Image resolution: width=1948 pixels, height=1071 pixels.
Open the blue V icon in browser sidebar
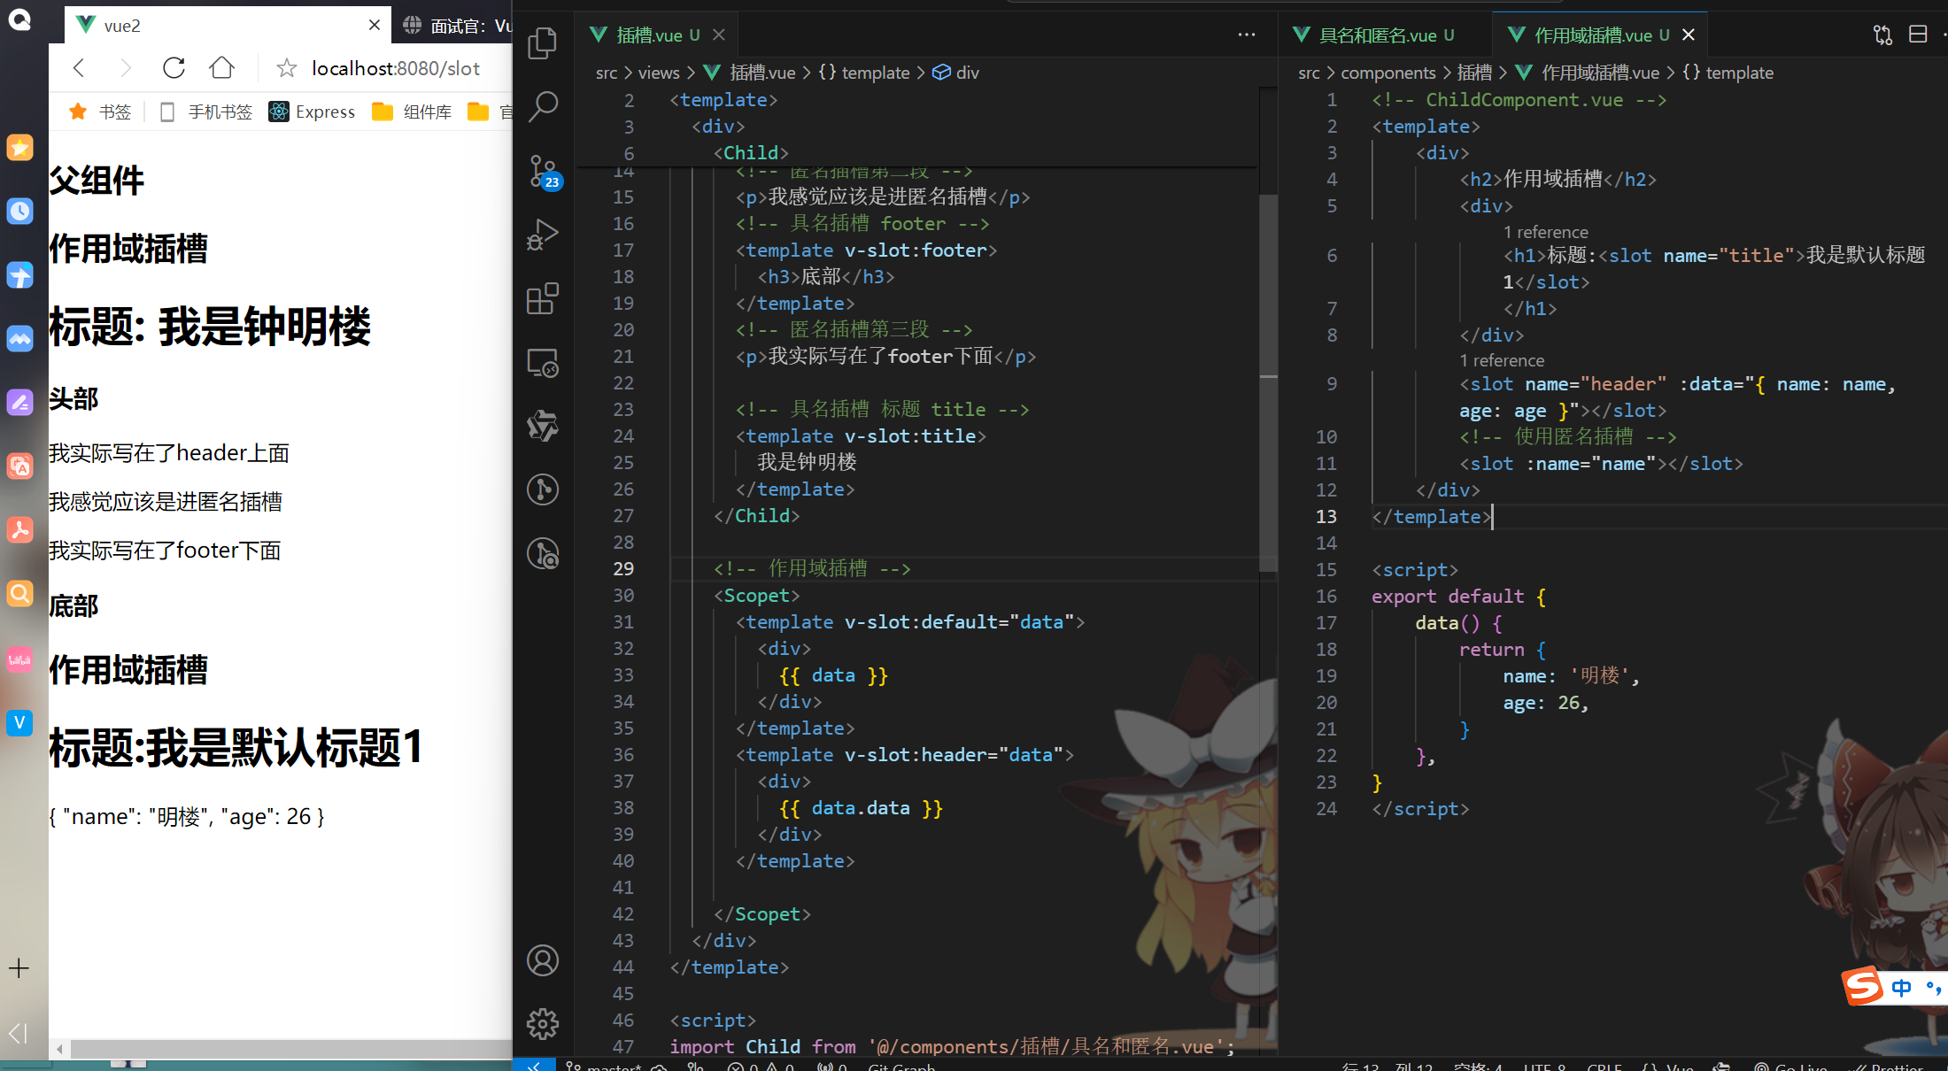19,722
